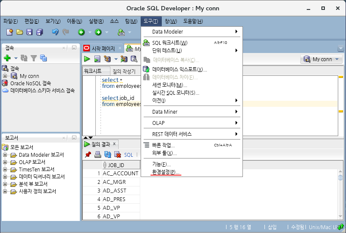Click the Explain Plan icon in worksheet toolbar
The image size is (346, 233).
(107, 59)
